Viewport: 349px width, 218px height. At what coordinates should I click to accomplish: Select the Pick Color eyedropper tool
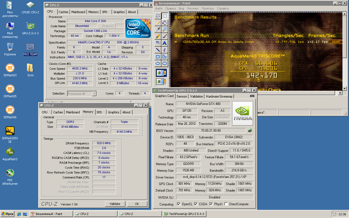point(158,29)
